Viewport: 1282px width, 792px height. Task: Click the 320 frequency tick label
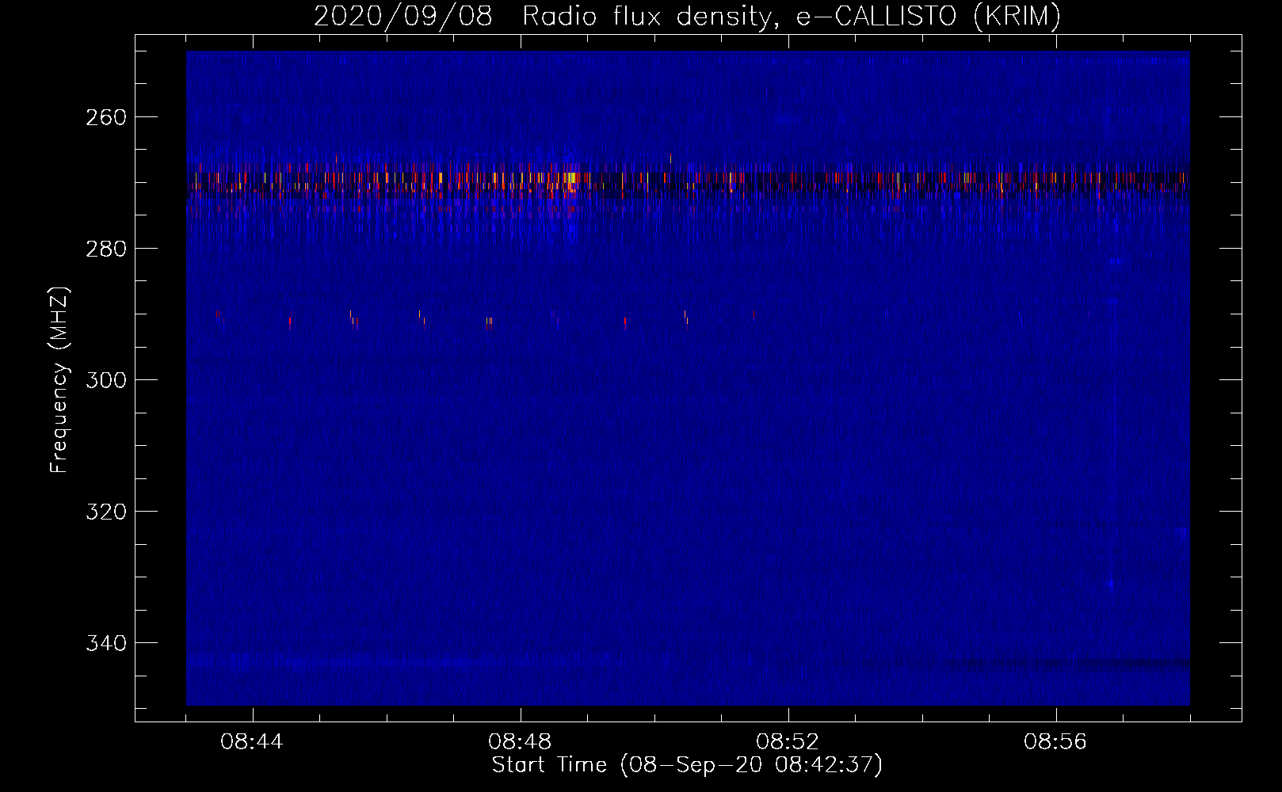[x=105, y=512]
